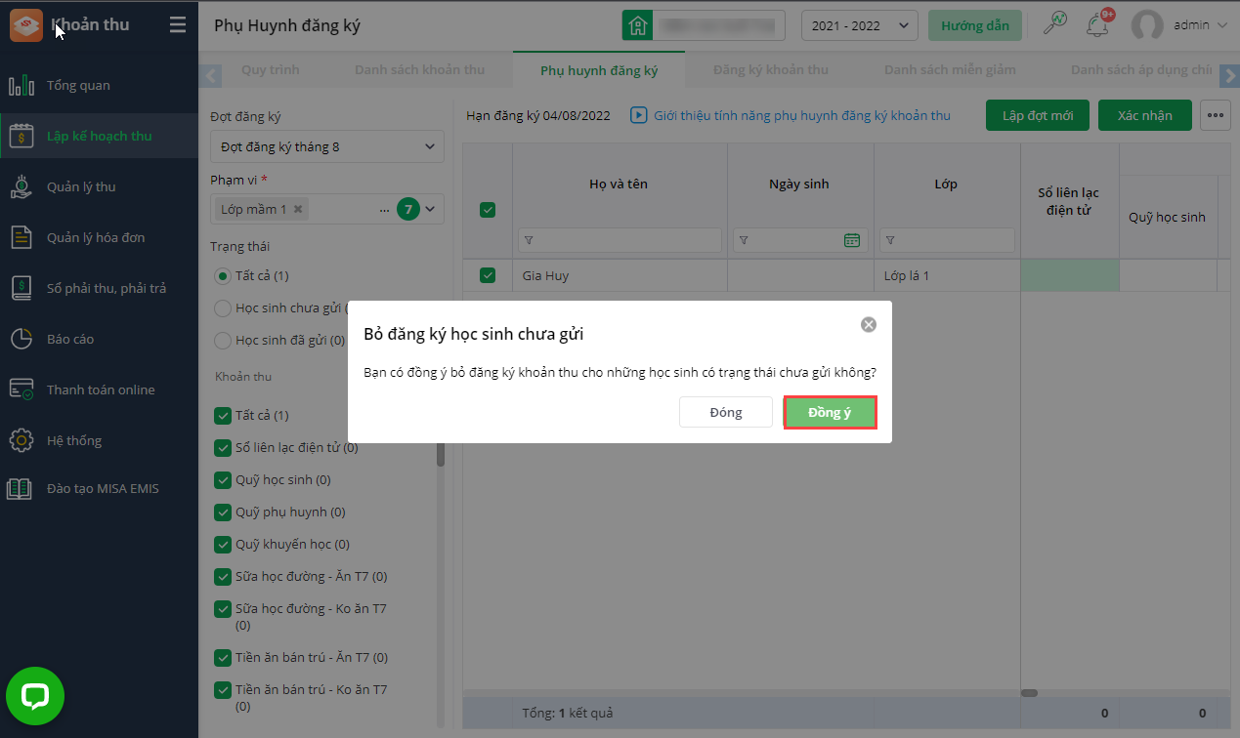Viewport: 1240px width, 738px height.
Task: Toggle the select-all header checkbox
Action: coord(488,210)
